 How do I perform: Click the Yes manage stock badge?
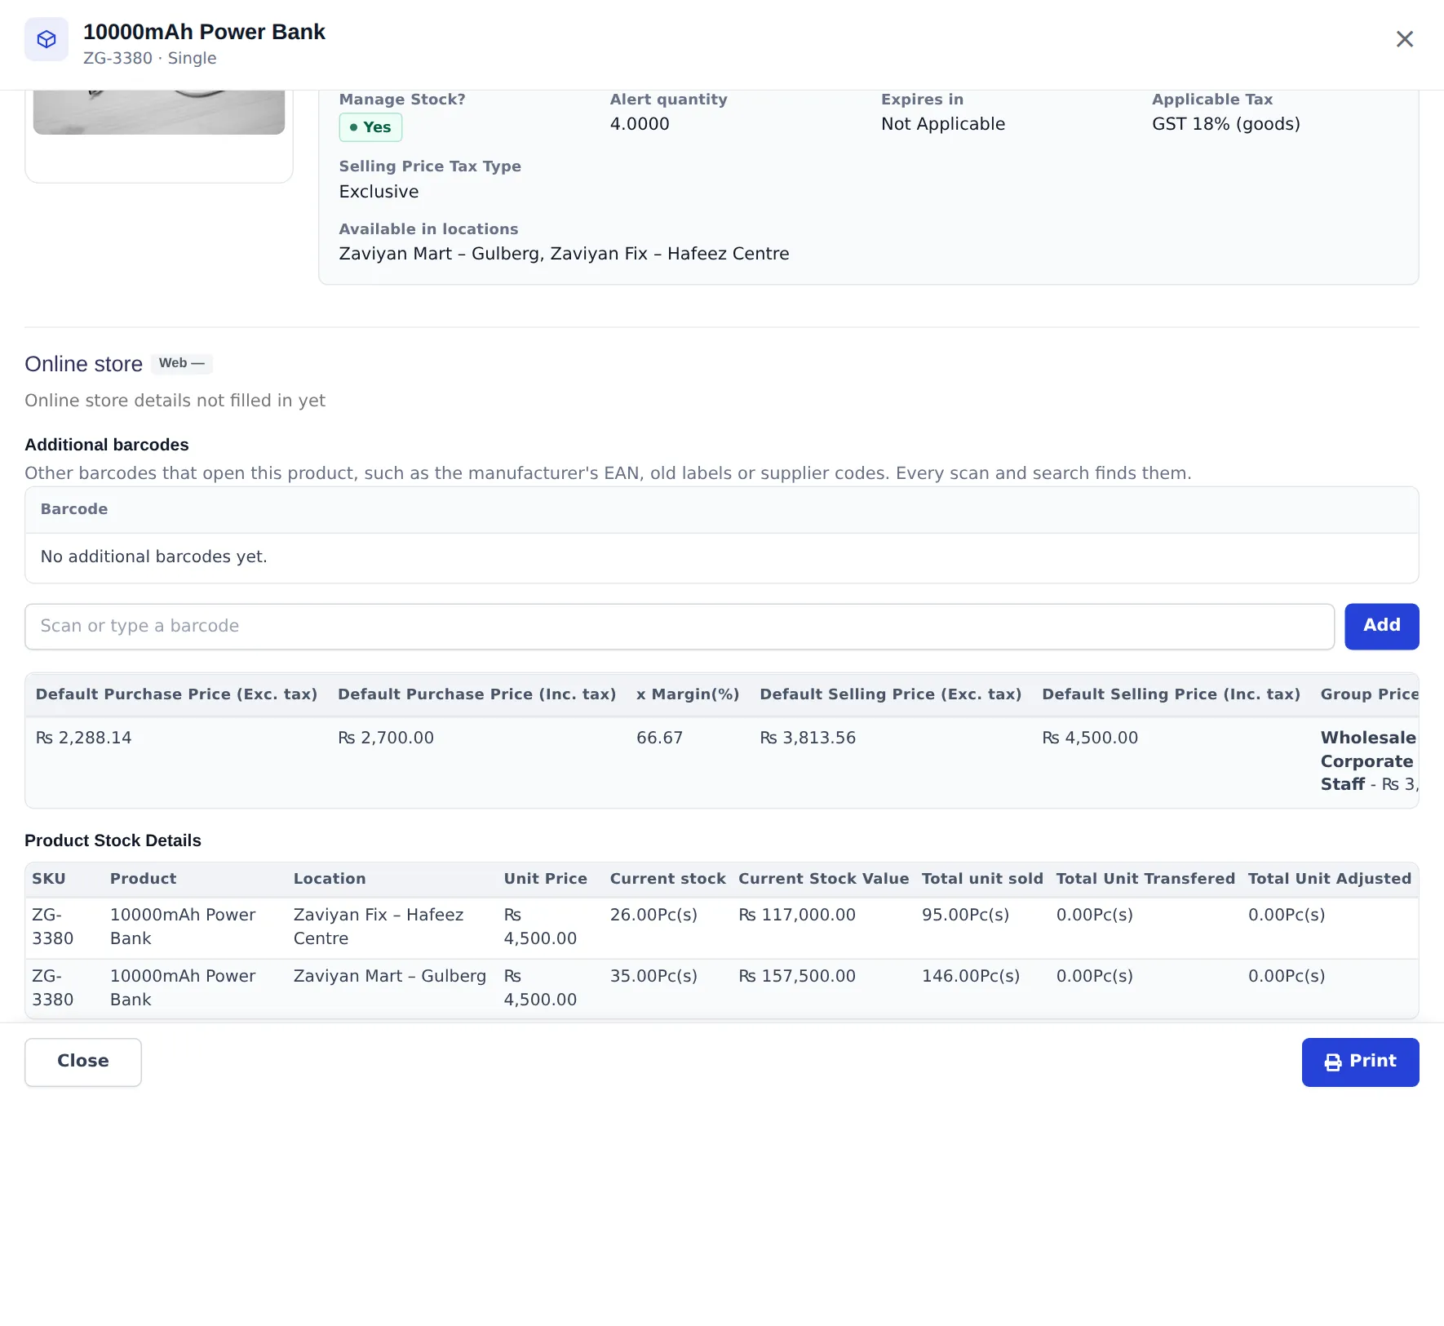click(370, 127)
